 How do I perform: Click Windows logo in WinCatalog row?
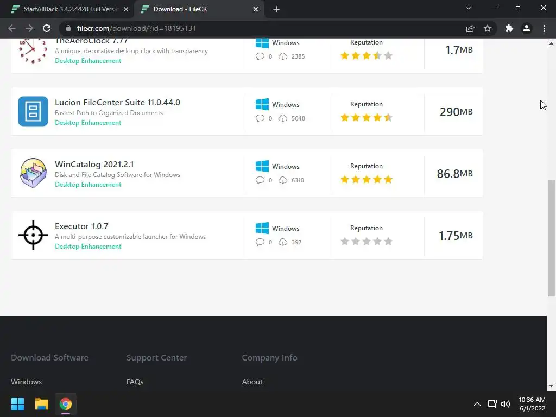tap(262, 166)
